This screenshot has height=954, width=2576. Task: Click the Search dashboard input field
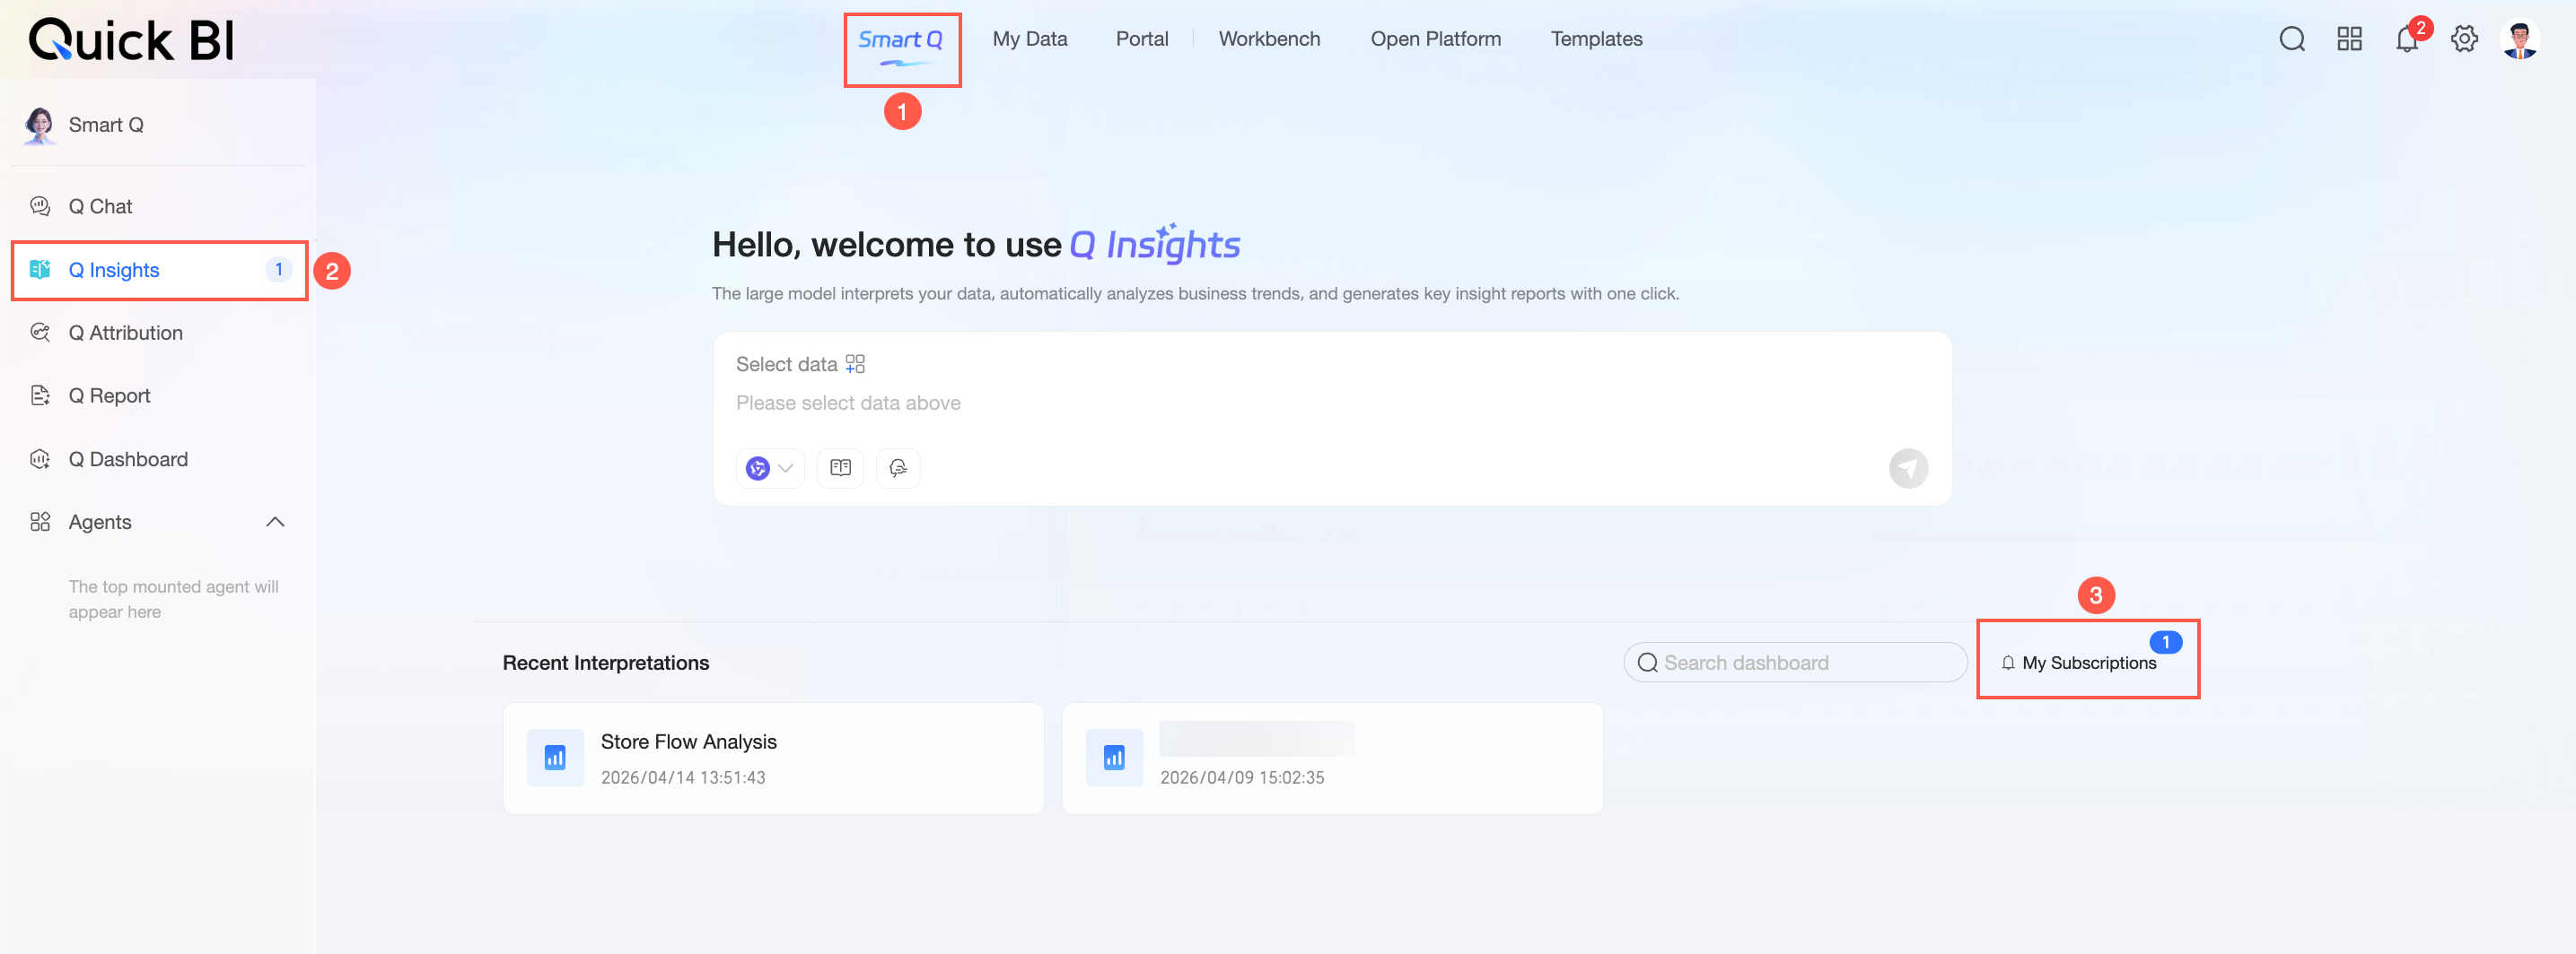pos(1795,663)
